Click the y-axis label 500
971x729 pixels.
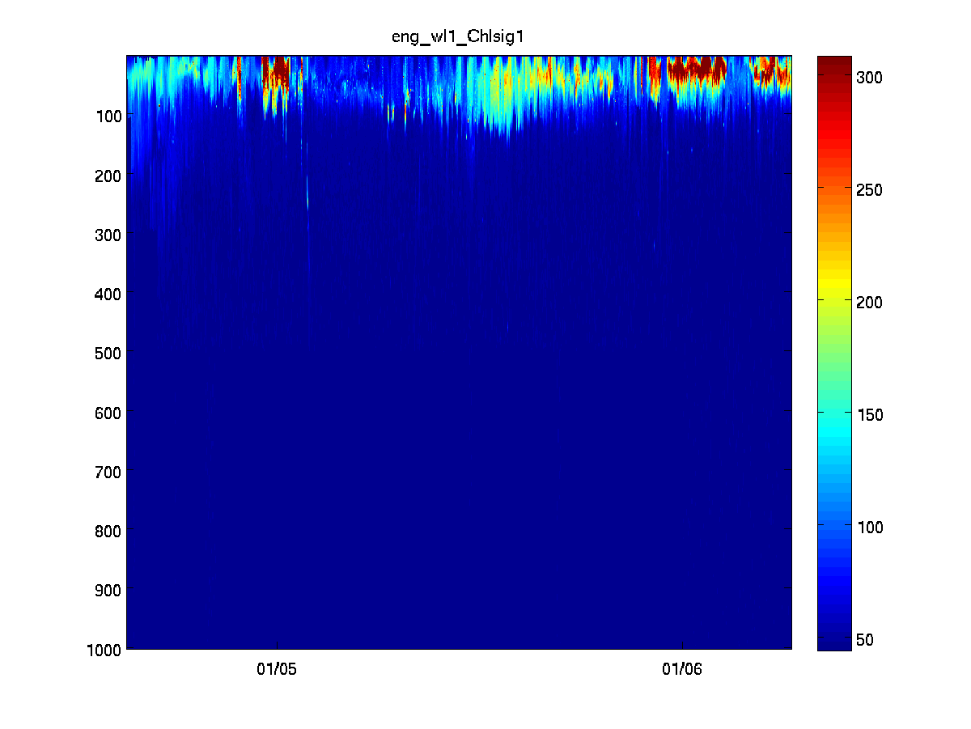[x=110, y=353]
